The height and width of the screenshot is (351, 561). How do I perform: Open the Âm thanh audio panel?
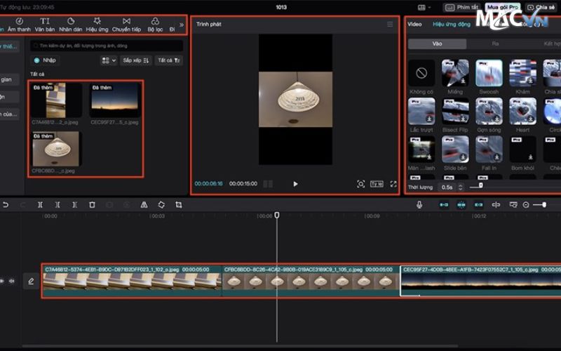19,25
